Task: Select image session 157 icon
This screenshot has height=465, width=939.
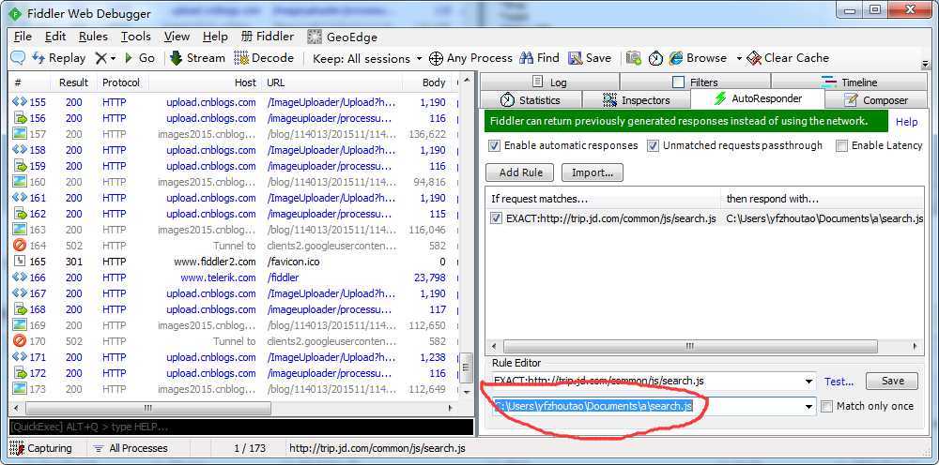Action: coord(20,134)
